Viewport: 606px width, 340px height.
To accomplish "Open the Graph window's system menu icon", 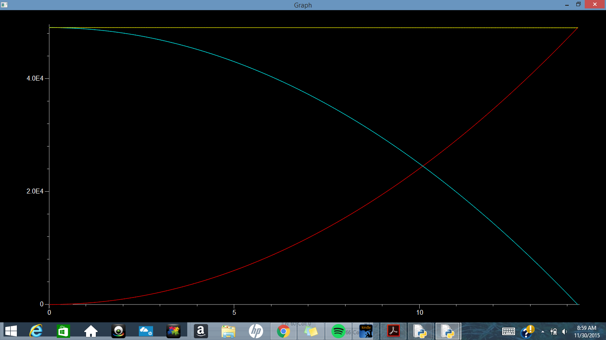I will click(4, 5).
